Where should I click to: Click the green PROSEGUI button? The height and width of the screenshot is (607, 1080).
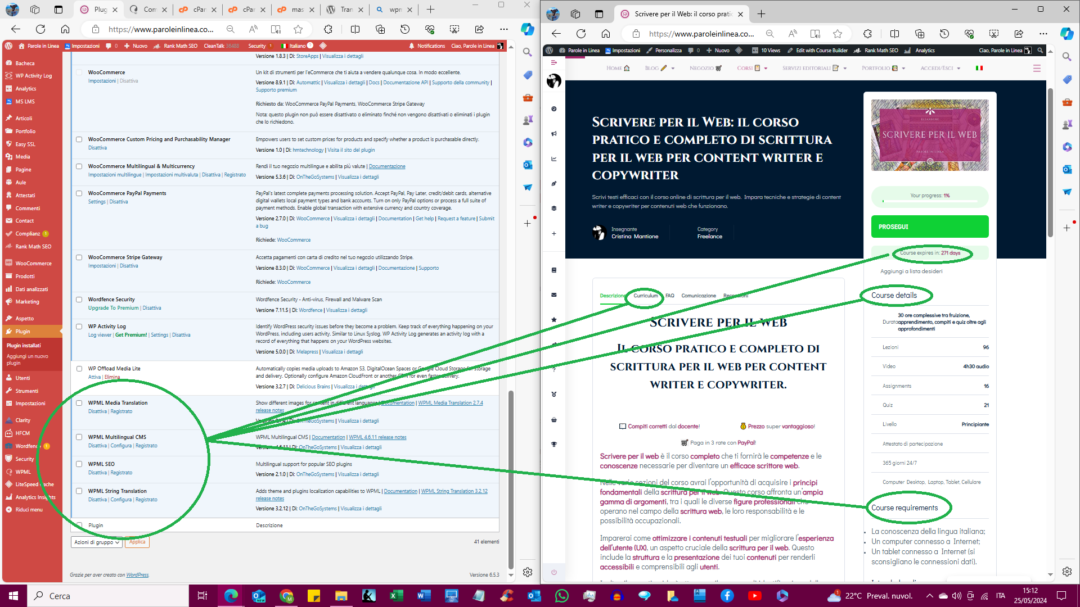[929, 227]
